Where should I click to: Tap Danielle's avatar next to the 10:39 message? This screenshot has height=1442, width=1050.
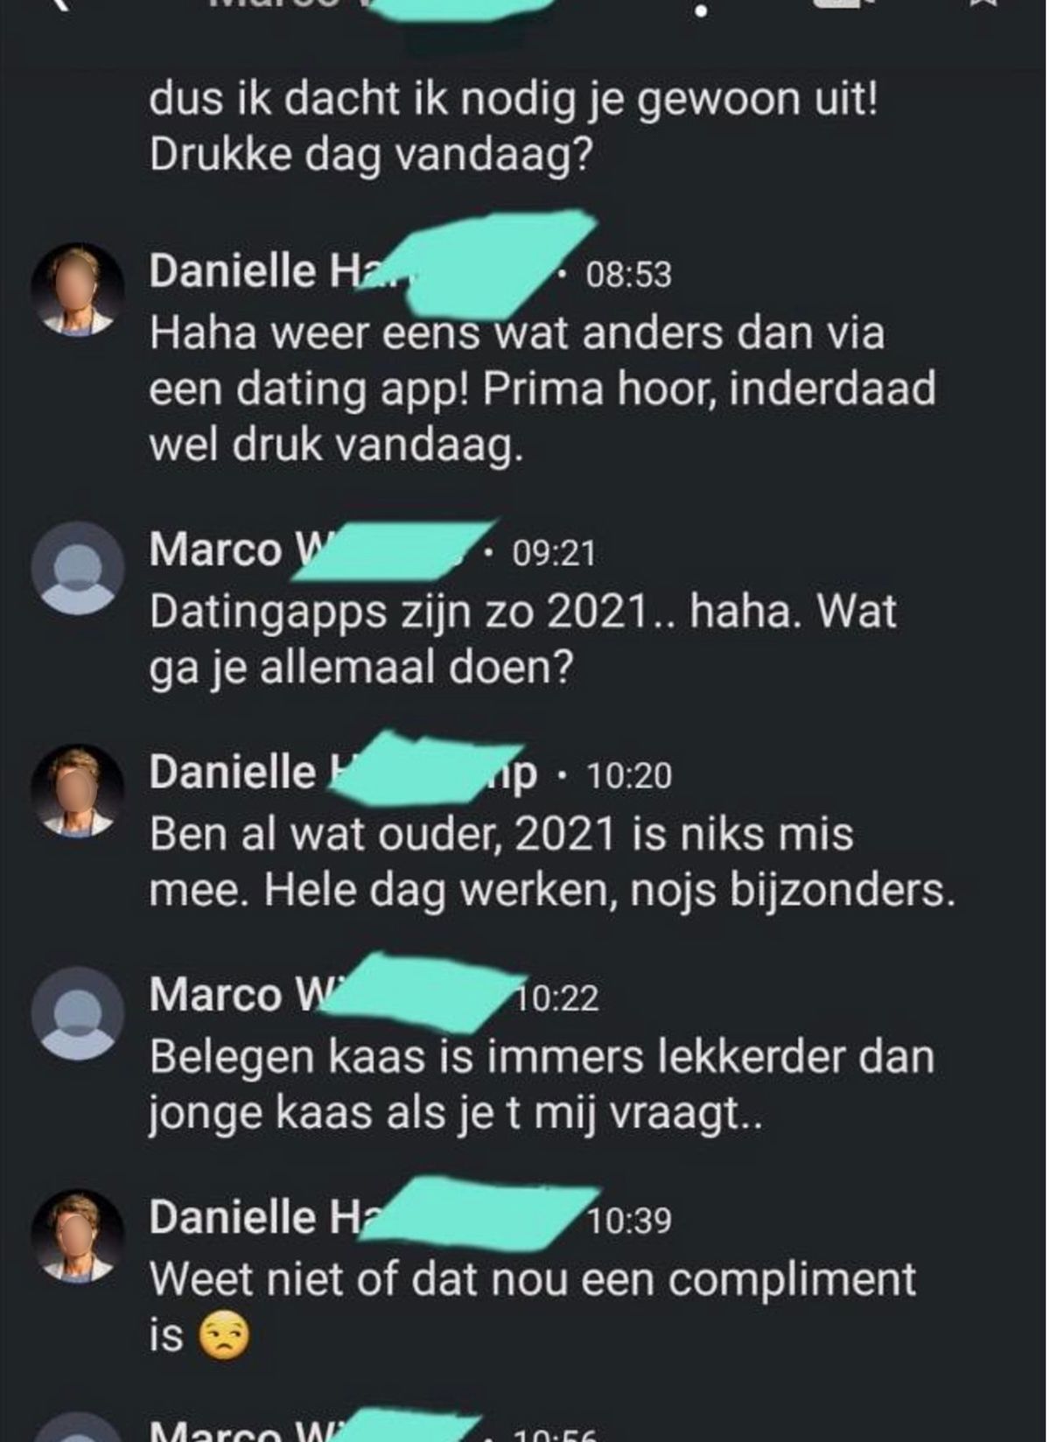(78, 1235)
